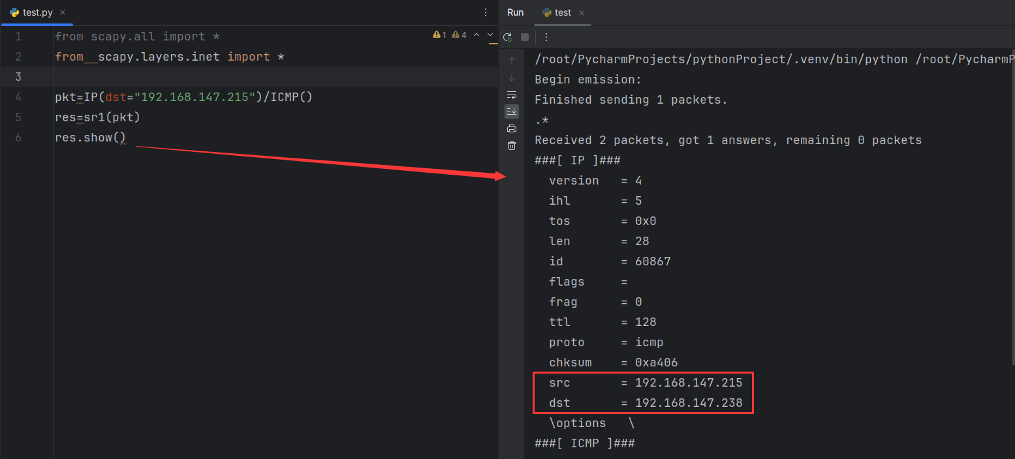Click the Rerun 'test' icon in Run toolbar
The width and height of the screenshot is (1015, 459).
click(508, 37)
